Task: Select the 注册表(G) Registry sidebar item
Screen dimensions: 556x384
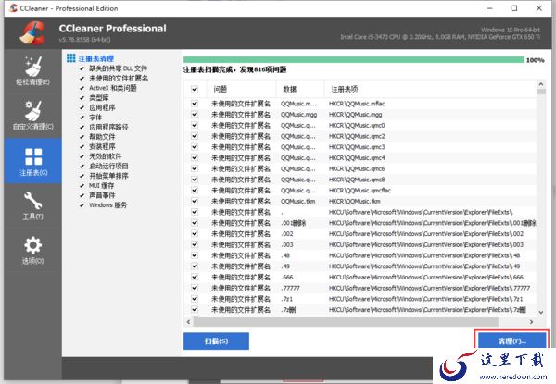Action: [x=33, y=161]
